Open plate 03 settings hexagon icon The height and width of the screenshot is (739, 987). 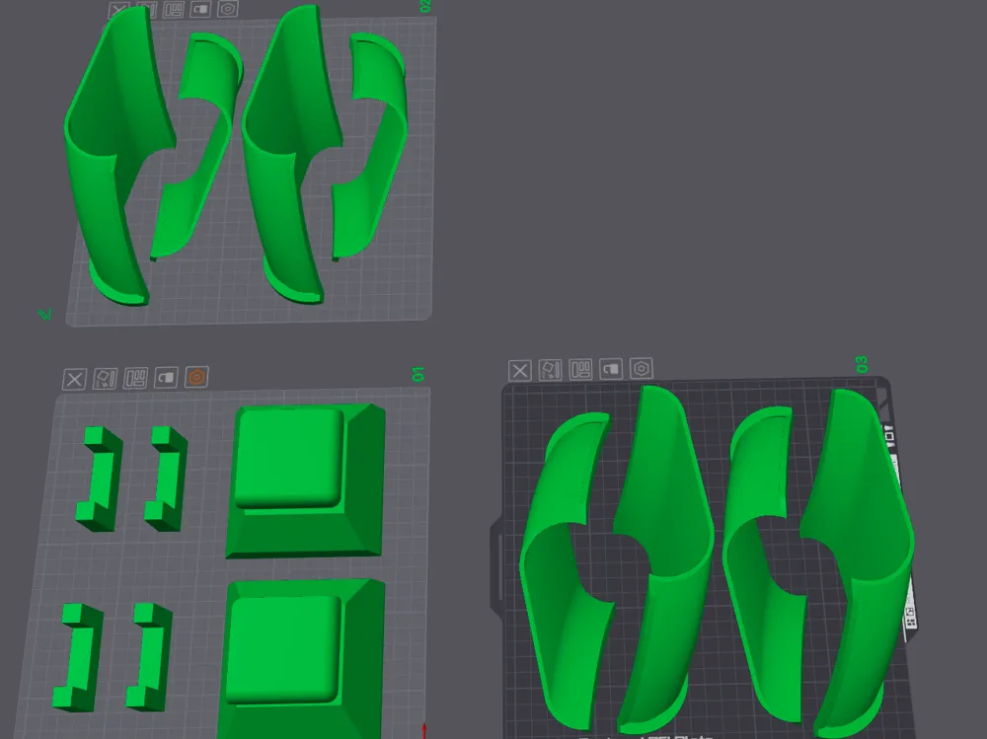coord(642,368)
